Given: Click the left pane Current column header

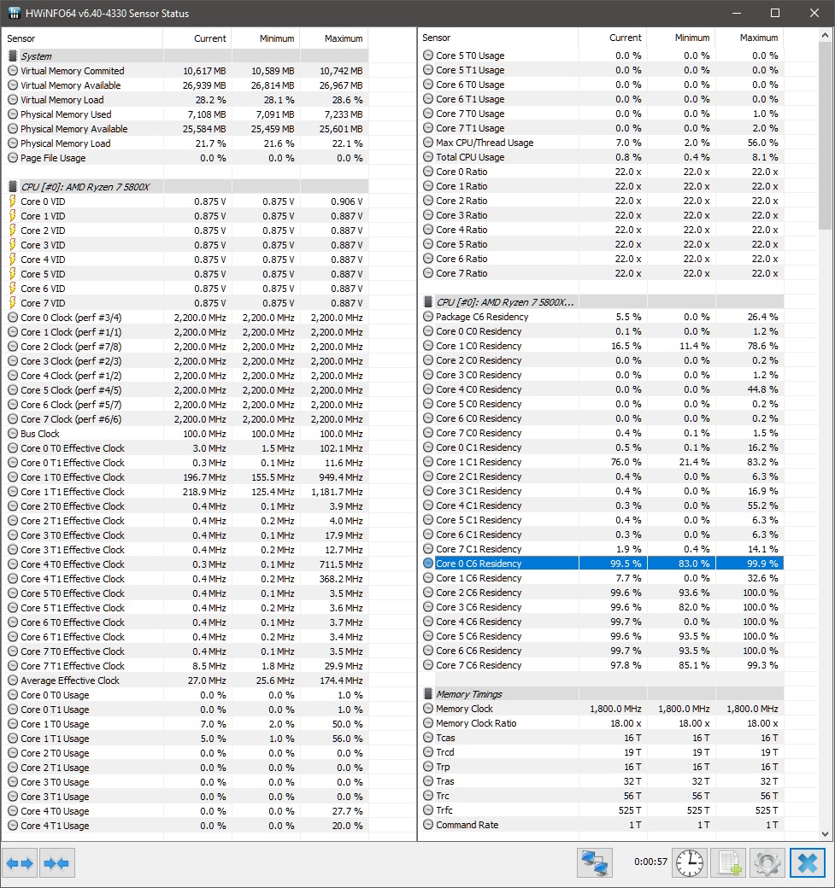Looking at the screenshot, I should pyautogui.click(x=197, y=38).
